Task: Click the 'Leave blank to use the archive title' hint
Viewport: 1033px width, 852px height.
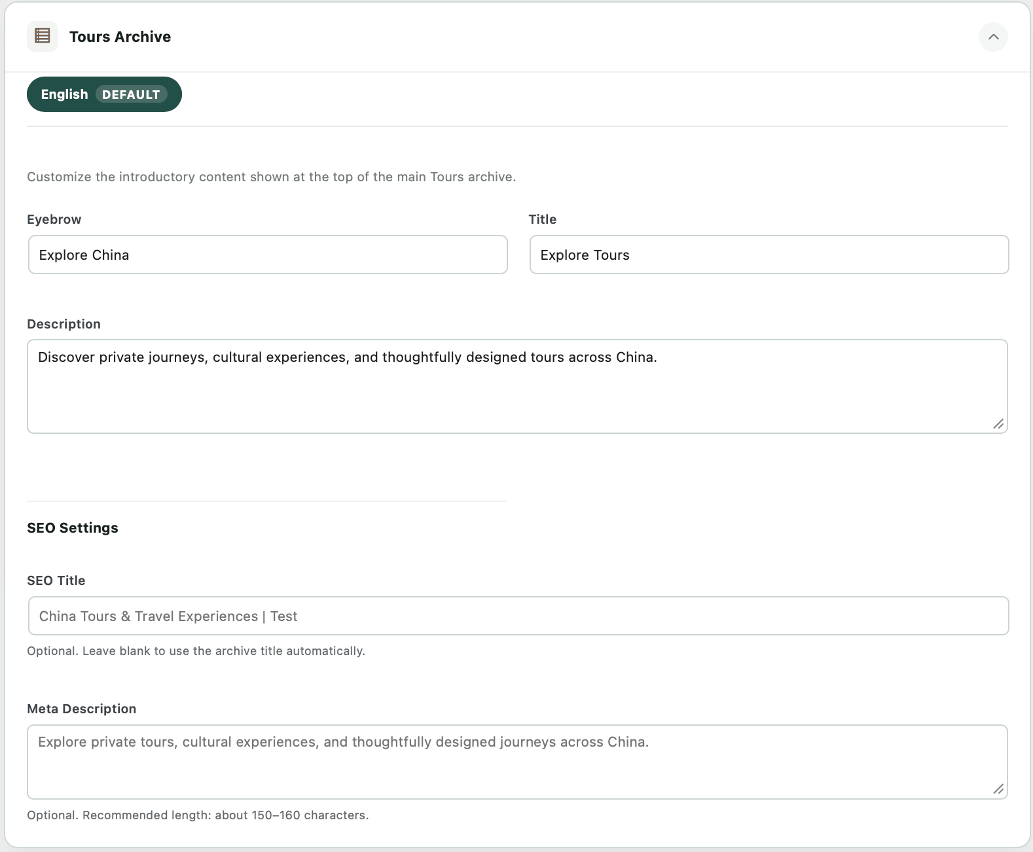Action: coord(196,651)
